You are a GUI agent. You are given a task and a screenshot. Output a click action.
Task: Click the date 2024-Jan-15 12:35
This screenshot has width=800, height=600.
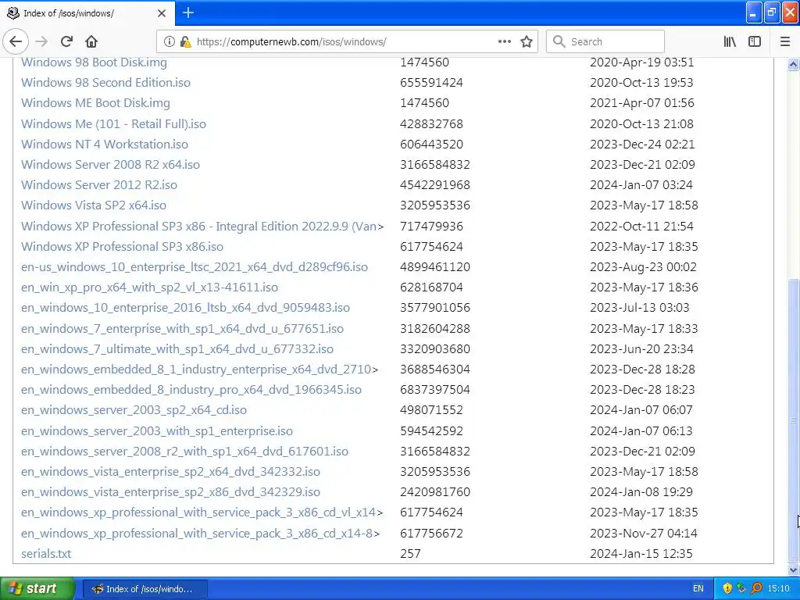pos(641,554)
